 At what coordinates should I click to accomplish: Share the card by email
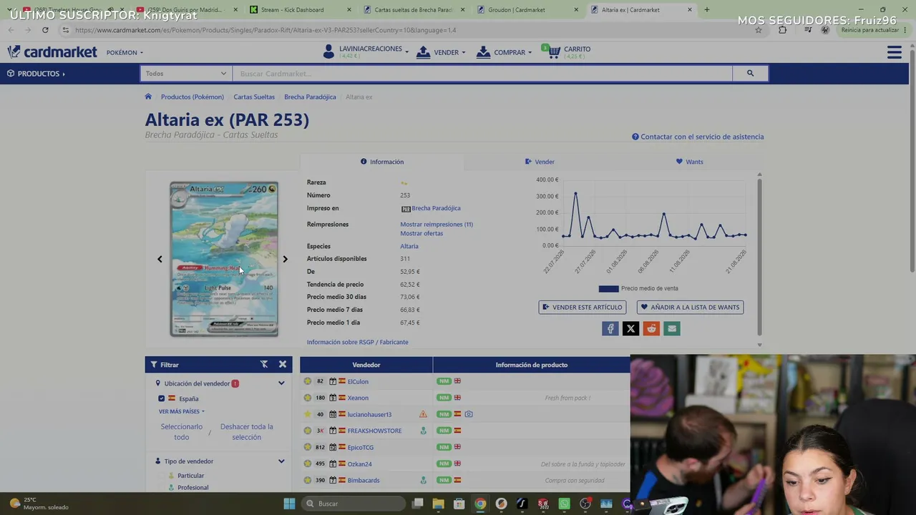click(x=671, y=328)
